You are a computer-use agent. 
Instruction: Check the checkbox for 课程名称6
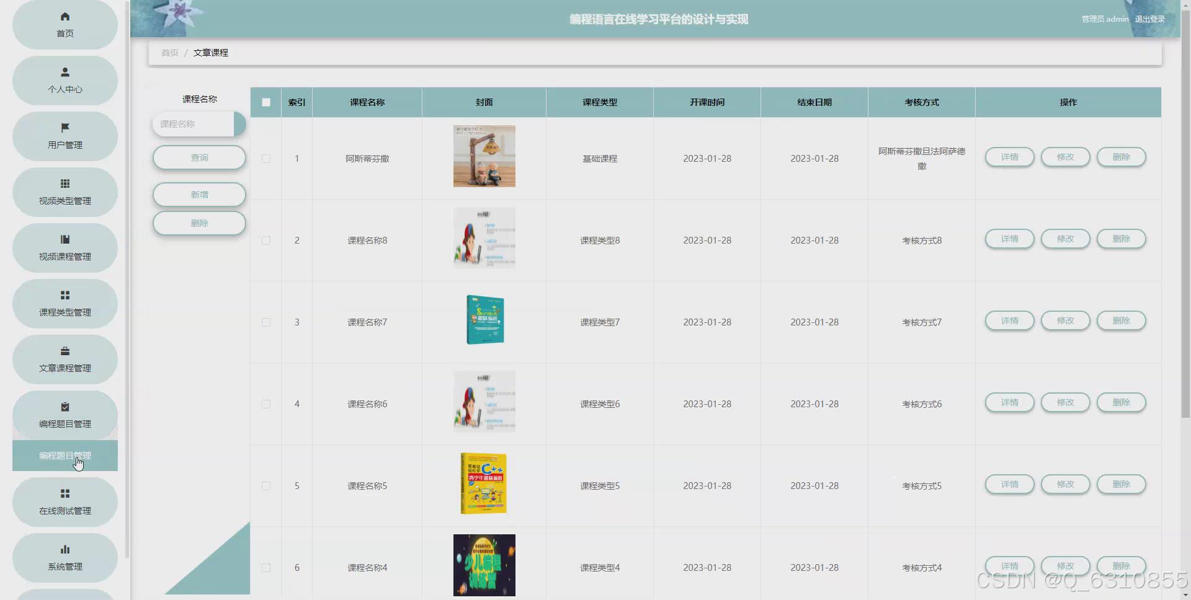point(266,404)
